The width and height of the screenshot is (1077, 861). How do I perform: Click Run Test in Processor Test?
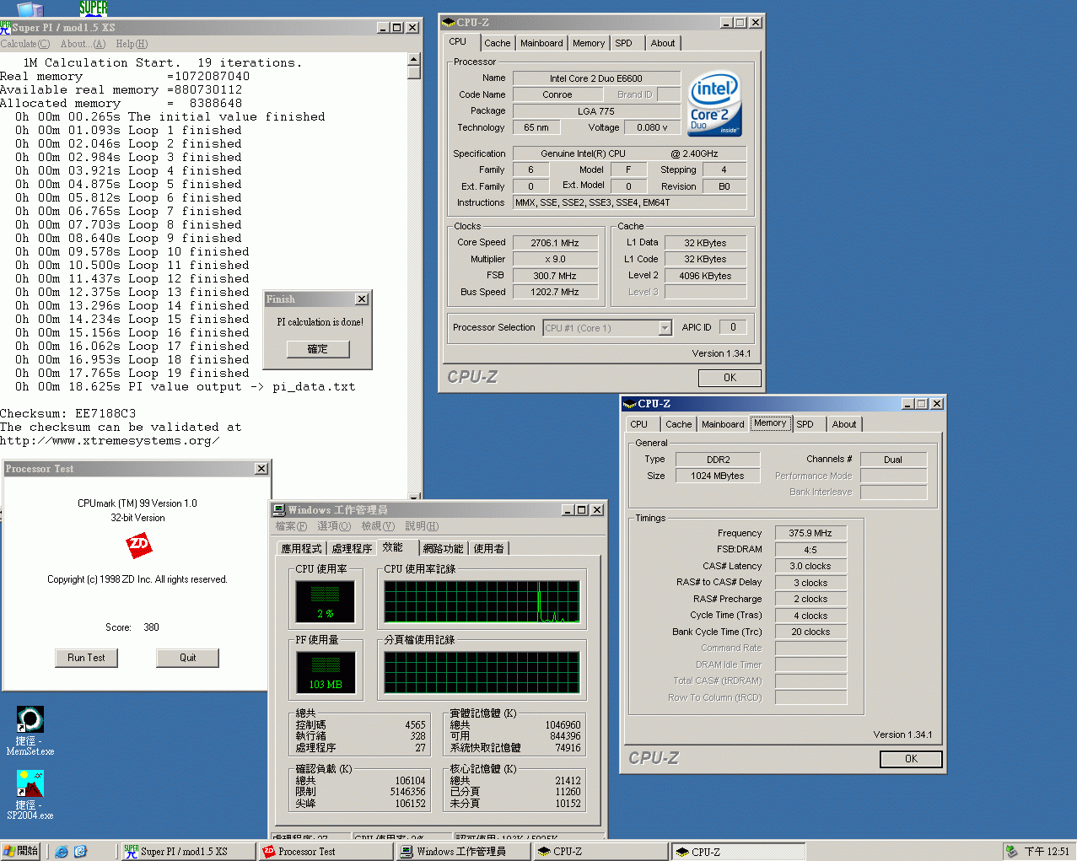[86, 658]
